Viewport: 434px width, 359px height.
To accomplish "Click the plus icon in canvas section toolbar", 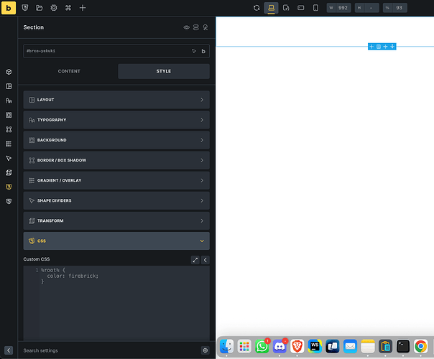I will (371, 47).
